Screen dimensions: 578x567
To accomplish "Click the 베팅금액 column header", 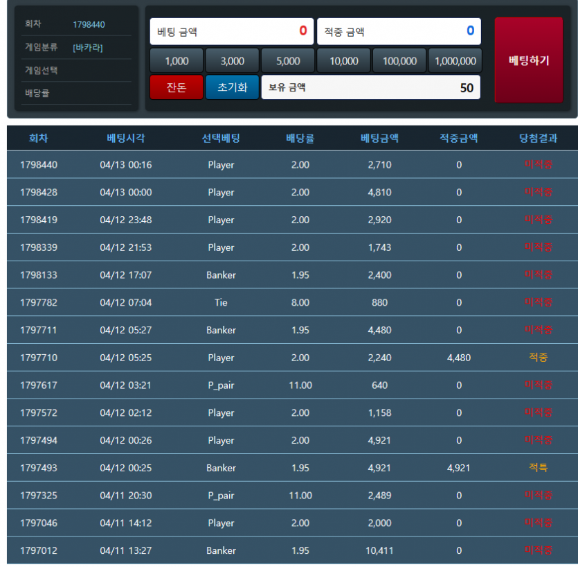I will [379, 138].
